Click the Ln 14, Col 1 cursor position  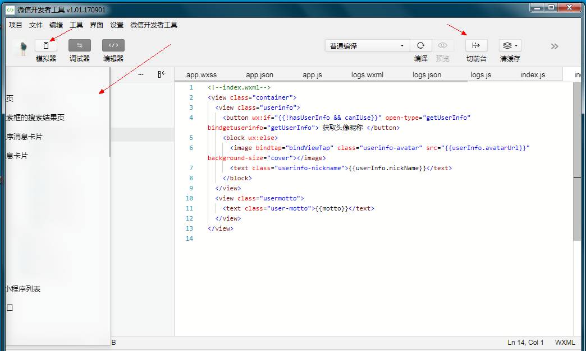(x=525, y=342)
